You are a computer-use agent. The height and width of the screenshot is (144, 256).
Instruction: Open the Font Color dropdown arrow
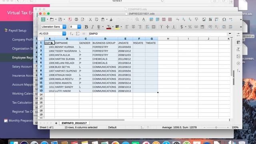113,27
